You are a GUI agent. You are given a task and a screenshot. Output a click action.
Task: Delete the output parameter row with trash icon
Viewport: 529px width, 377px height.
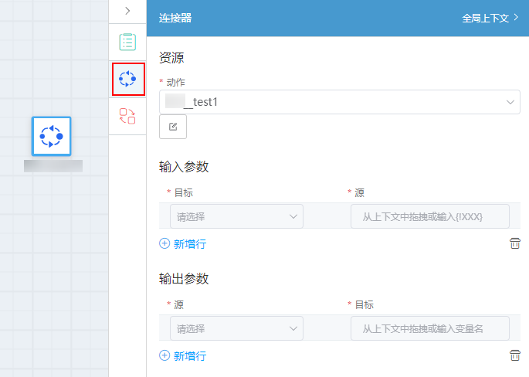coord(515,355)
